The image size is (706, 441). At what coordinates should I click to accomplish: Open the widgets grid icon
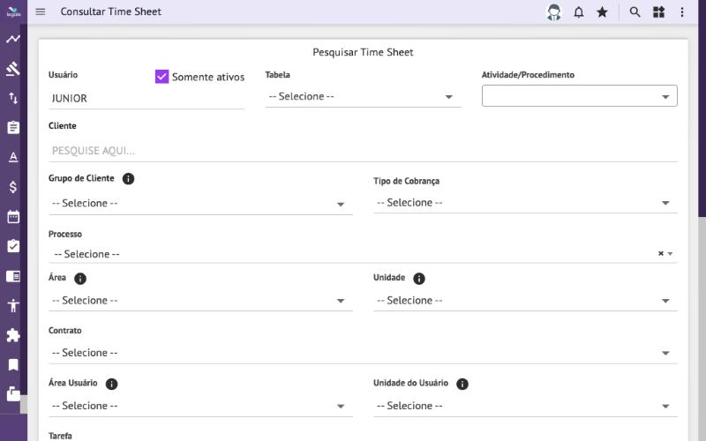click(658, 12)
